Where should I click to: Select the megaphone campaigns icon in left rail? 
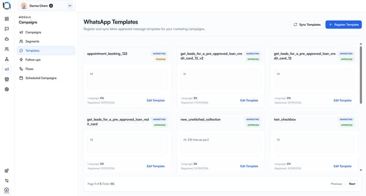[x=7, y=69]
